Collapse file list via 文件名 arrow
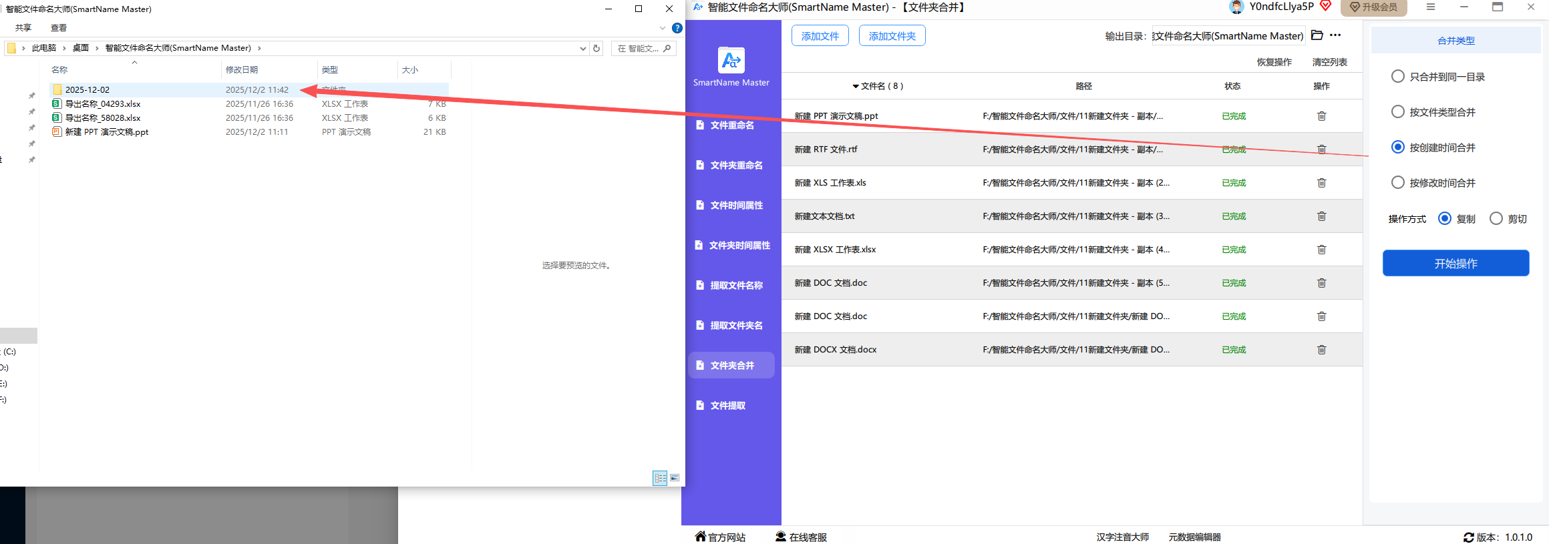 coord(855,86)
